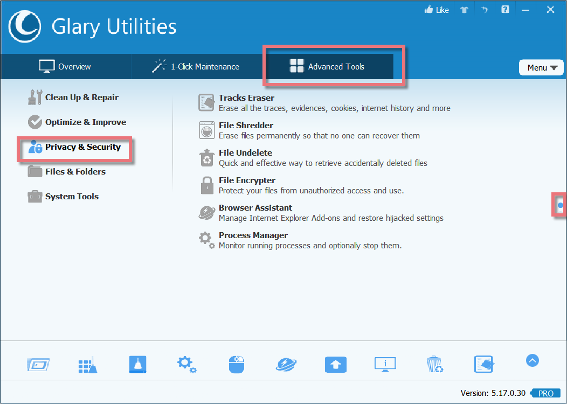Switch to the Overview tab

[65, 67]
